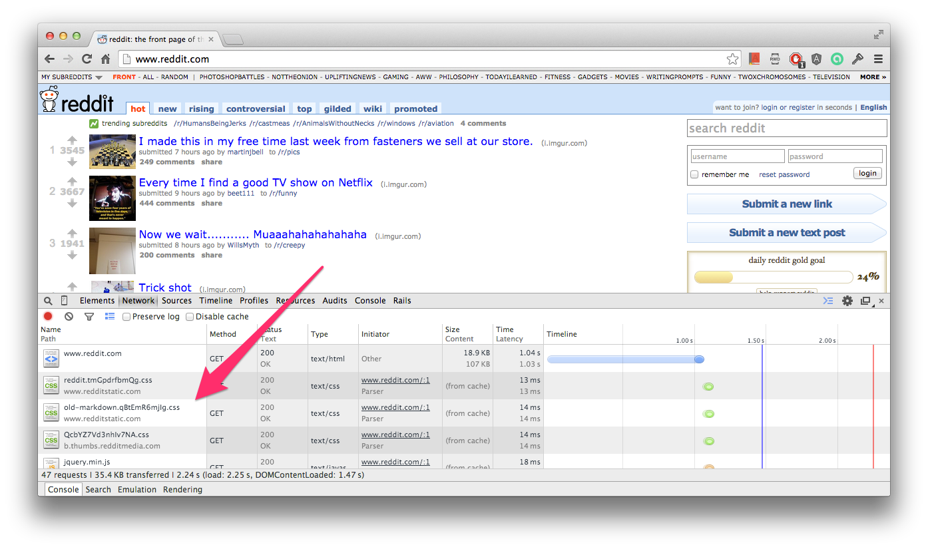Open the English language selector
This screenshot has width=928, height=549.
[873, 107]
